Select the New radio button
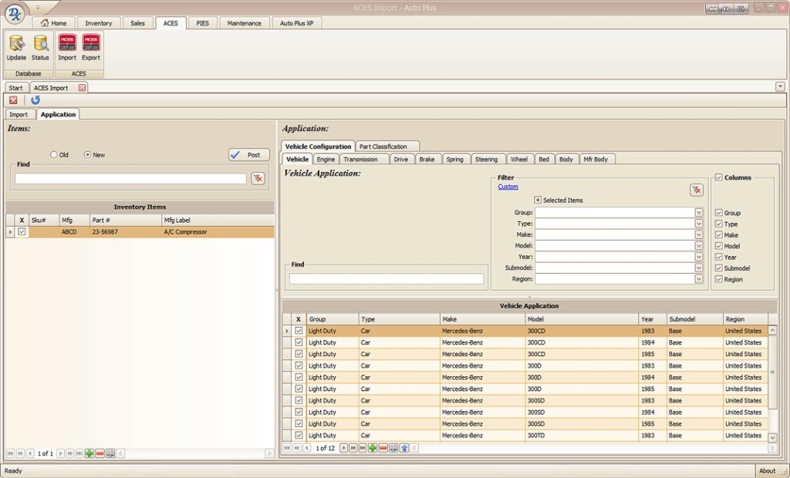This screenshot has height=478, width=790. 88,155
